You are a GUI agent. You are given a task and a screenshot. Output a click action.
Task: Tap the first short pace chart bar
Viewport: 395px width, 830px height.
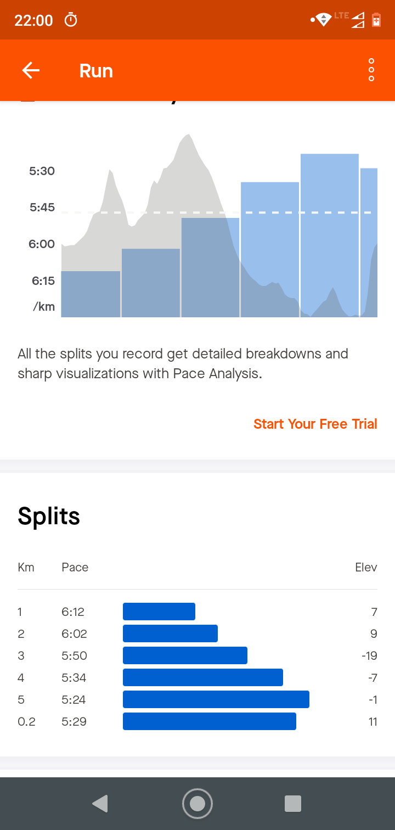91,294
